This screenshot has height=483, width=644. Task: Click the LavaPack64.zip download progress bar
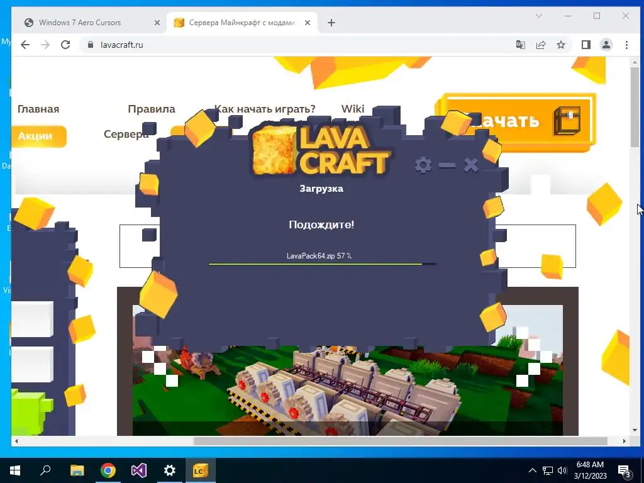322,264
